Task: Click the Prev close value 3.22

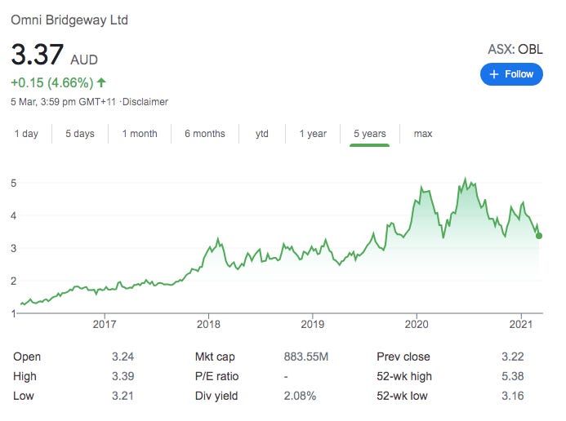Action: point(513,357)
